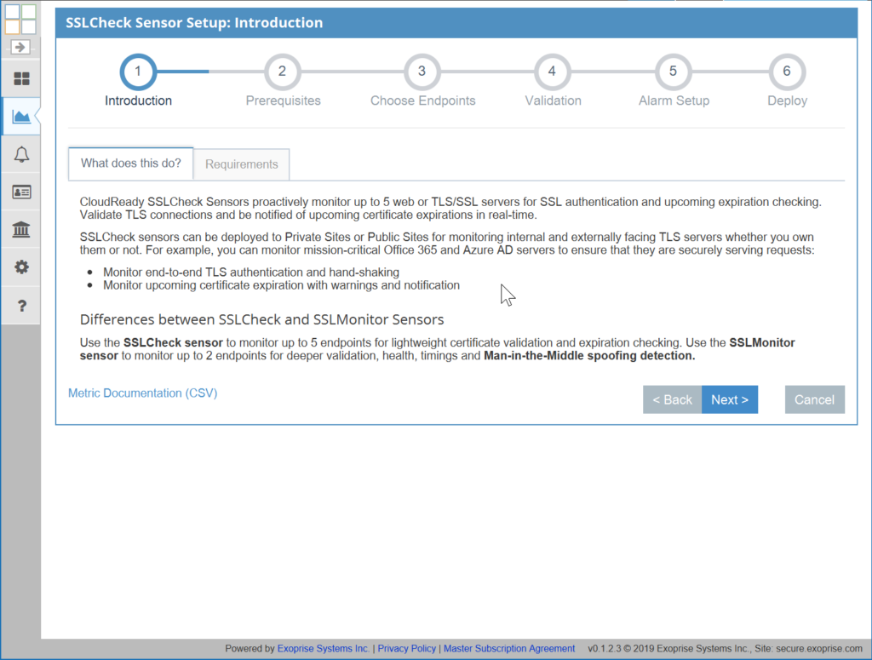Switch to the Requirements tab
Screen dimensions: 872x660
[241, 164]
